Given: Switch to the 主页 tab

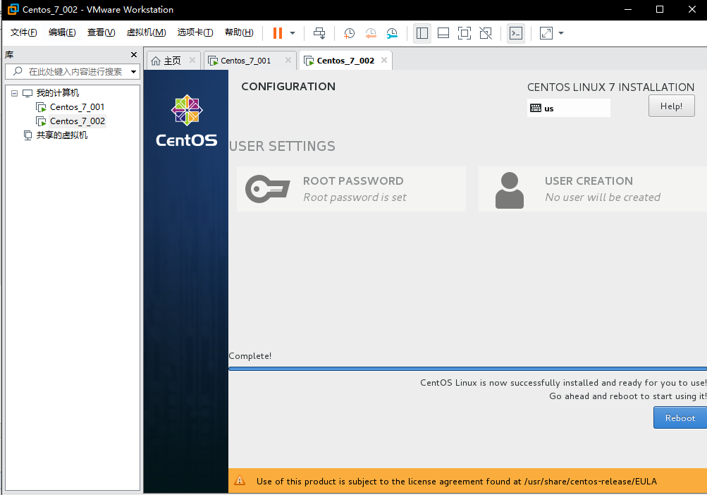Looking at the screenshot, I should (x=172, y=61).
